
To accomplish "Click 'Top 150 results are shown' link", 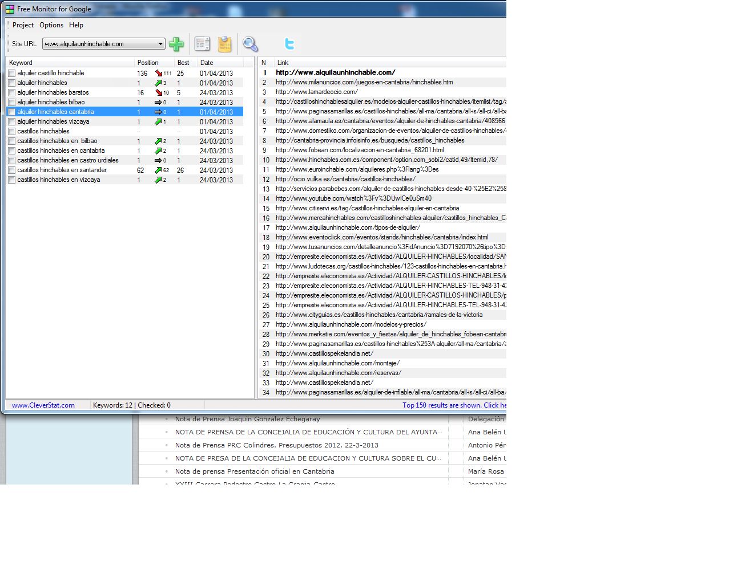I will click(454, 405).
